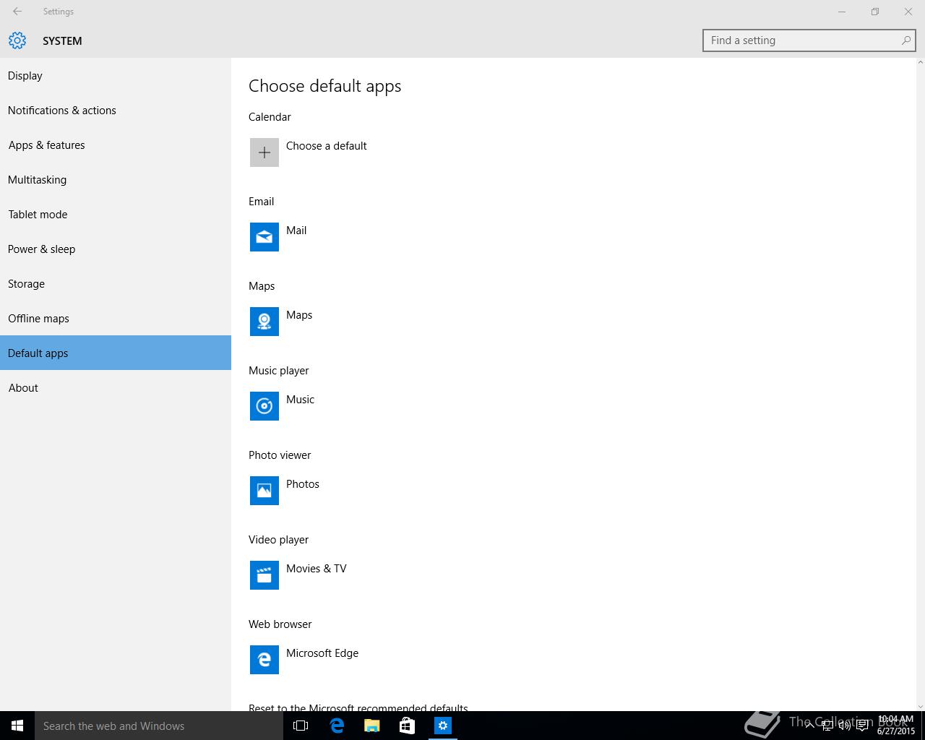The width and height of the screenshot is (925, 740).
Task: Go back using the Settings back arrow
Action: pyautogui.click(x=17, y=12)
